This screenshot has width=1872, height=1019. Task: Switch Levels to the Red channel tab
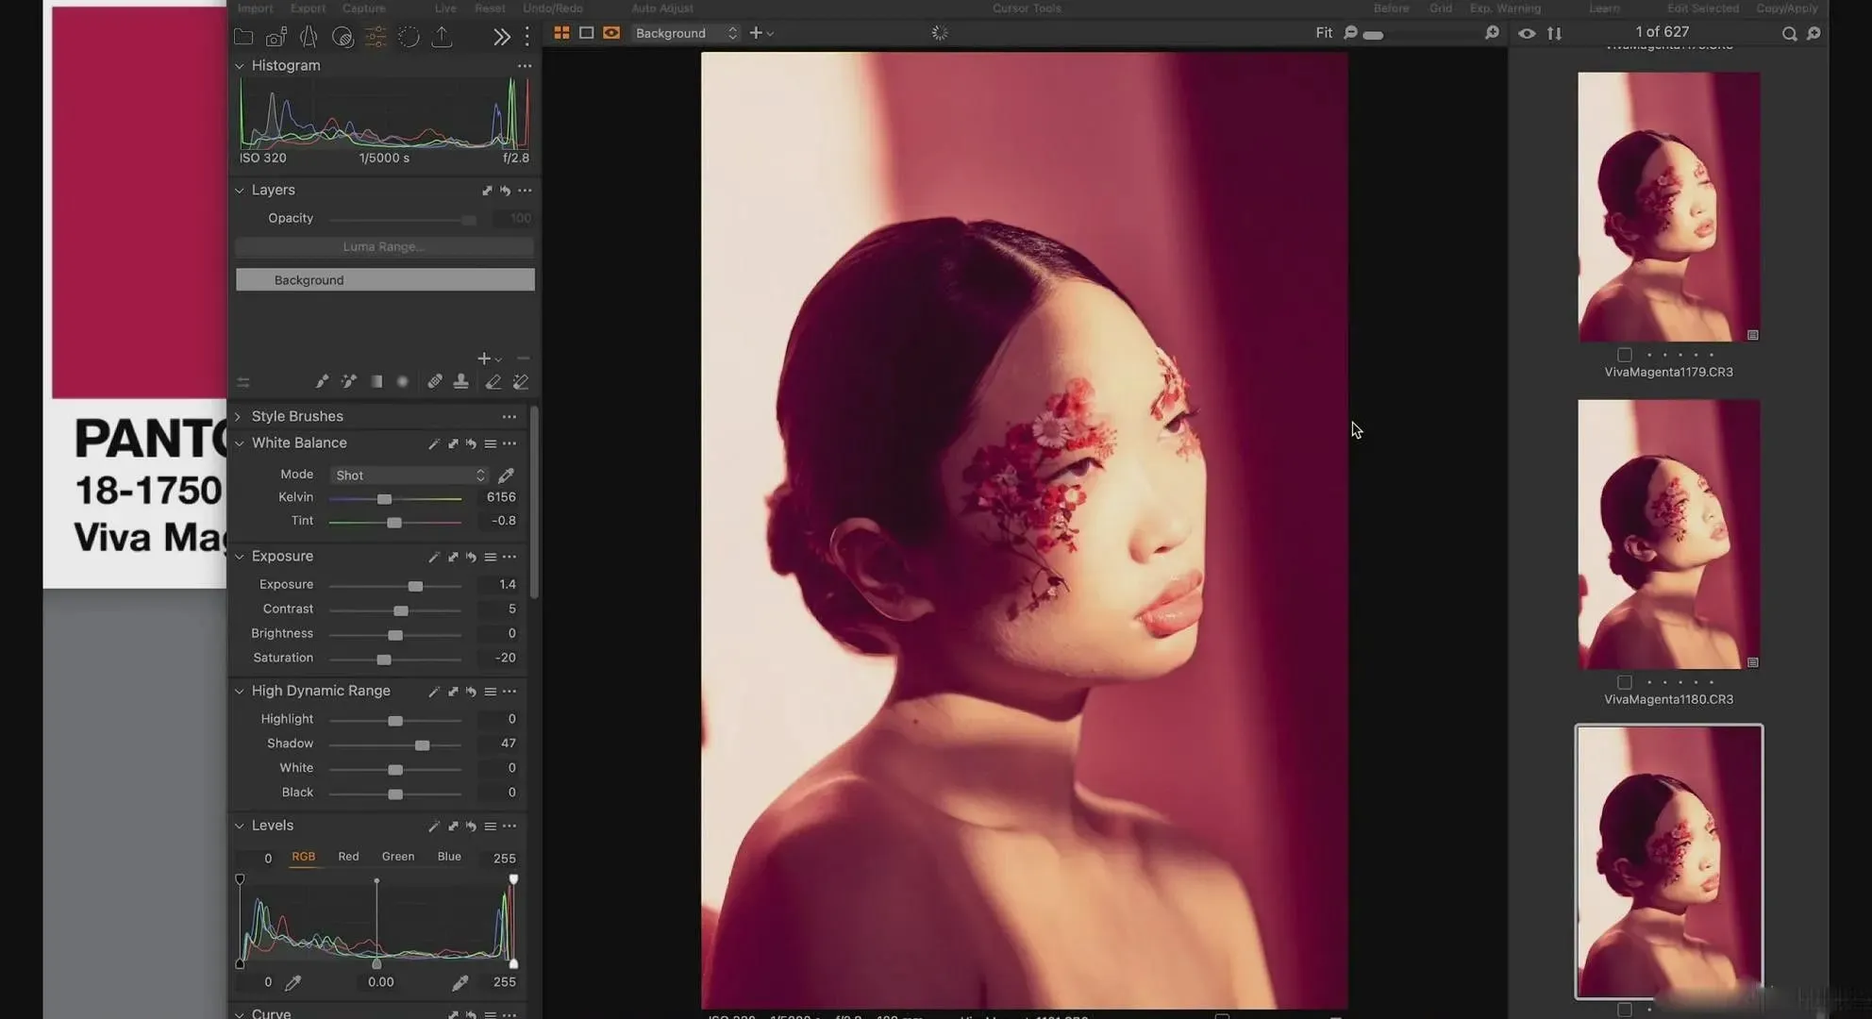[348, 857]
